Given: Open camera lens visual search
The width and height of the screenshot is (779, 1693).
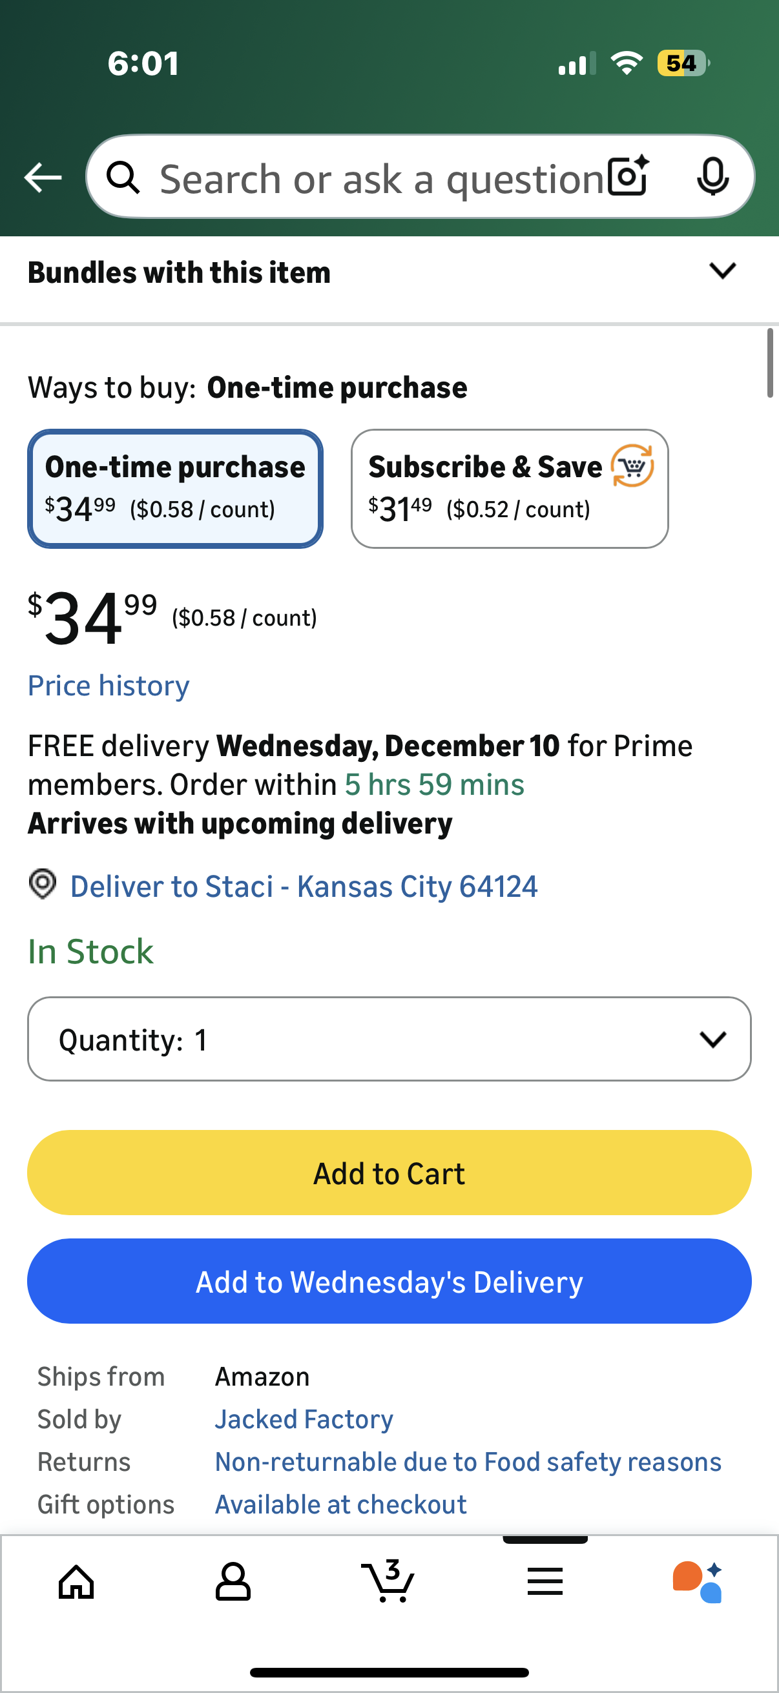Looking at the screenshot, I should [x=628, y=176].
